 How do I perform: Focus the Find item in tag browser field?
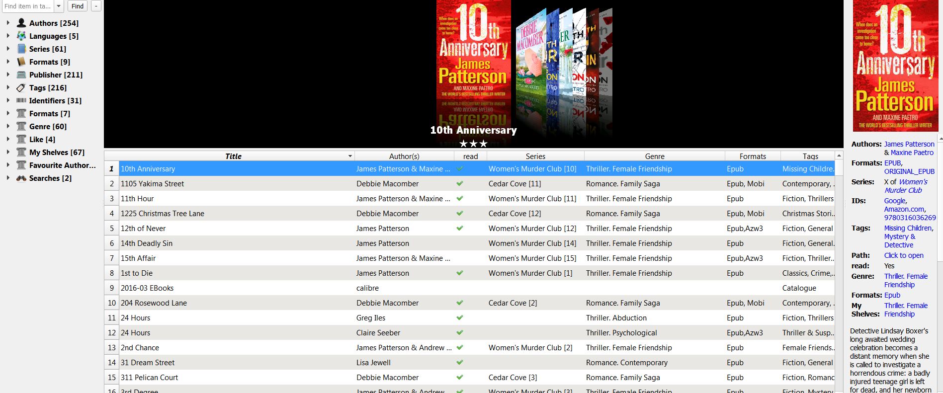click(28, 6)
